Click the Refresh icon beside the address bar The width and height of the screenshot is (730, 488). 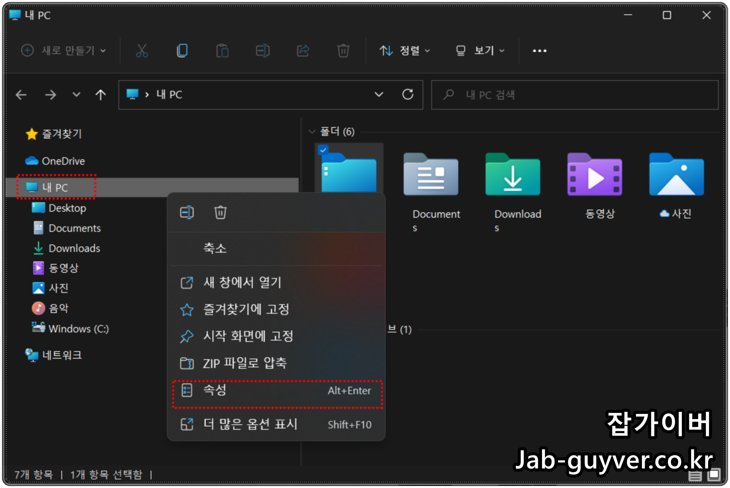point(408,94)
